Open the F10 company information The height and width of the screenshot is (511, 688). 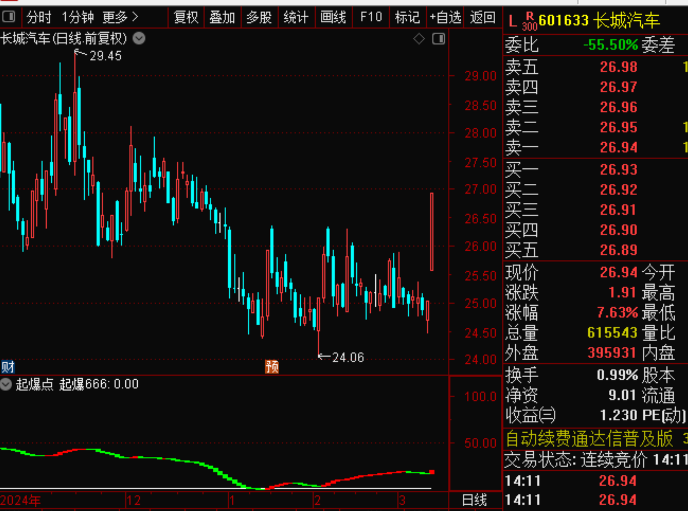pyautogui.click(x=371, y=17)
